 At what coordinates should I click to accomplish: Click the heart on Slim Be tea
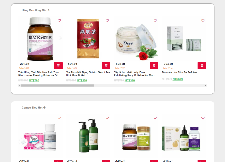click(203, 20)
